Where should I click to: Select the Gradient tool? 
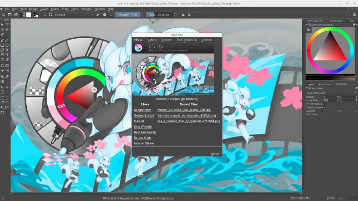(2, 81)
